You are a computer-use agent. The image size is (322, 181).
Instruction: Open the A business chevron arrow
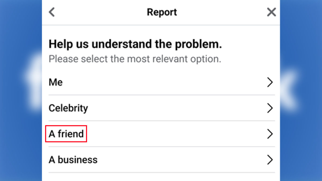click(x=270, y=160)
